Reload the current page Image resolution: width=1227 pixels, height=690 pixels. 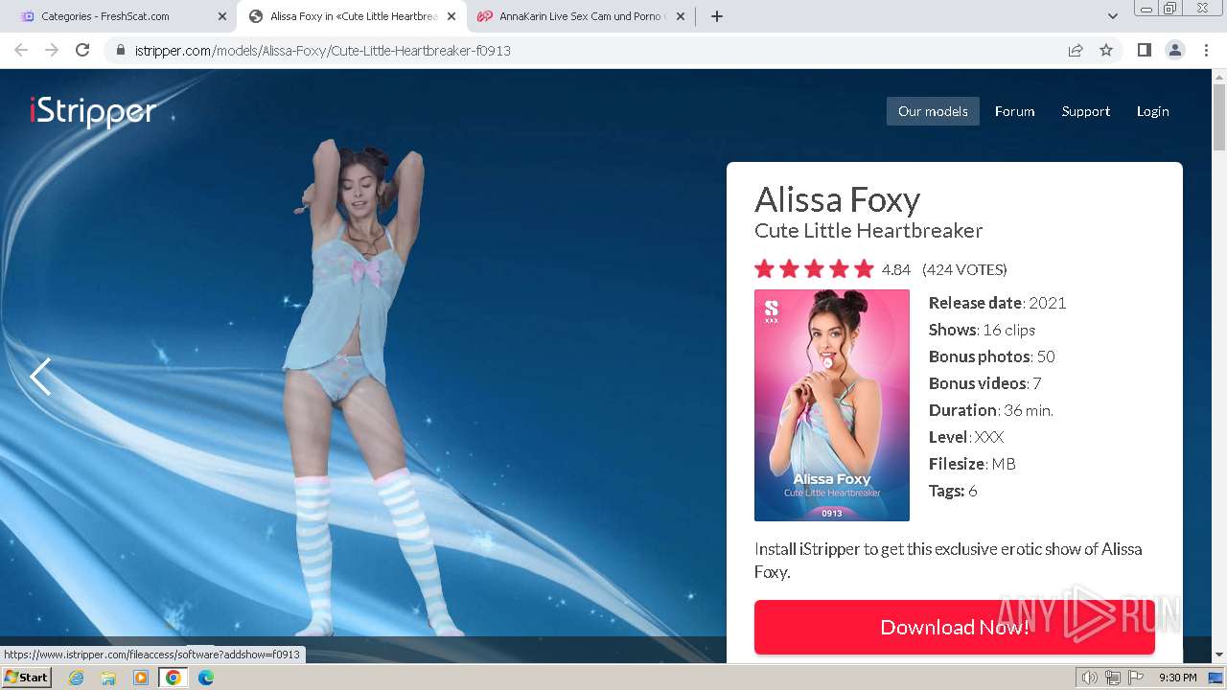tap(82, 50)
